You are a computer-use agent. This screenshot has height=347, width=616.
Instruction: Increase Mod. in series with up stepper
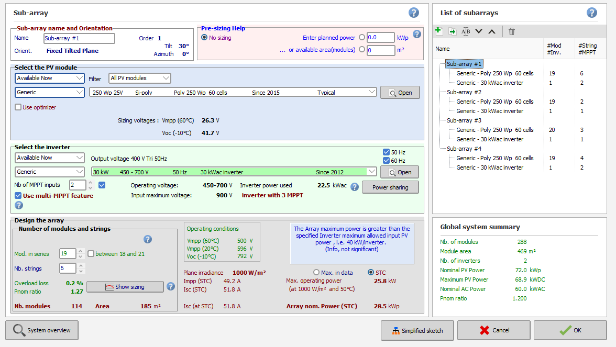click(81, 251)
